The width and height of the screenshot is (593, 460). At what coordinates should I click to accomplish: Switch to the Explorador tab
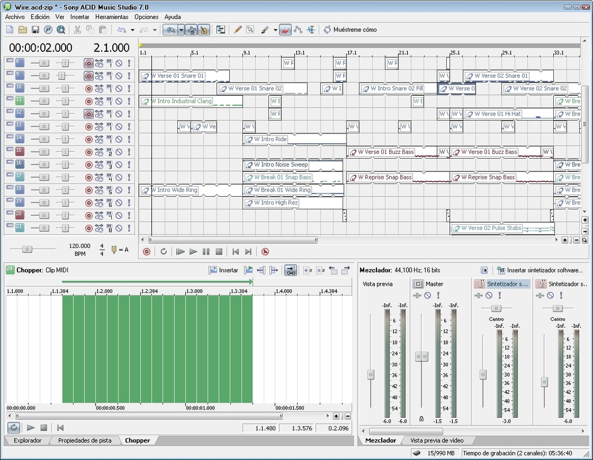click(28, 440)
